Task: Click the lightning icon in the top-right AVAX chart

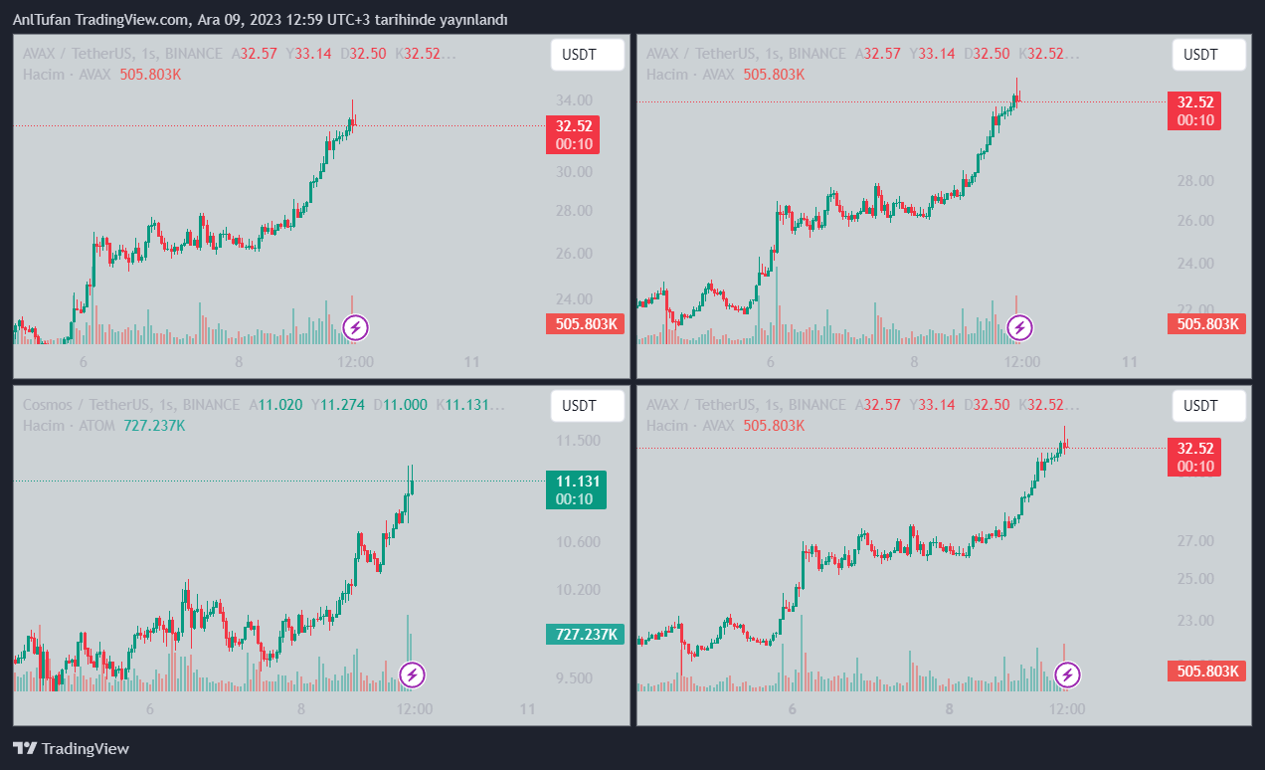Action: [1019, 326]
